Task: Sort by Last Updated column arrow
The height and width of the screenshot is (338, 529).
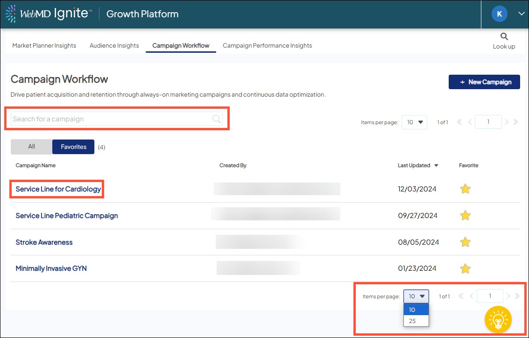Action: point(436,166)
